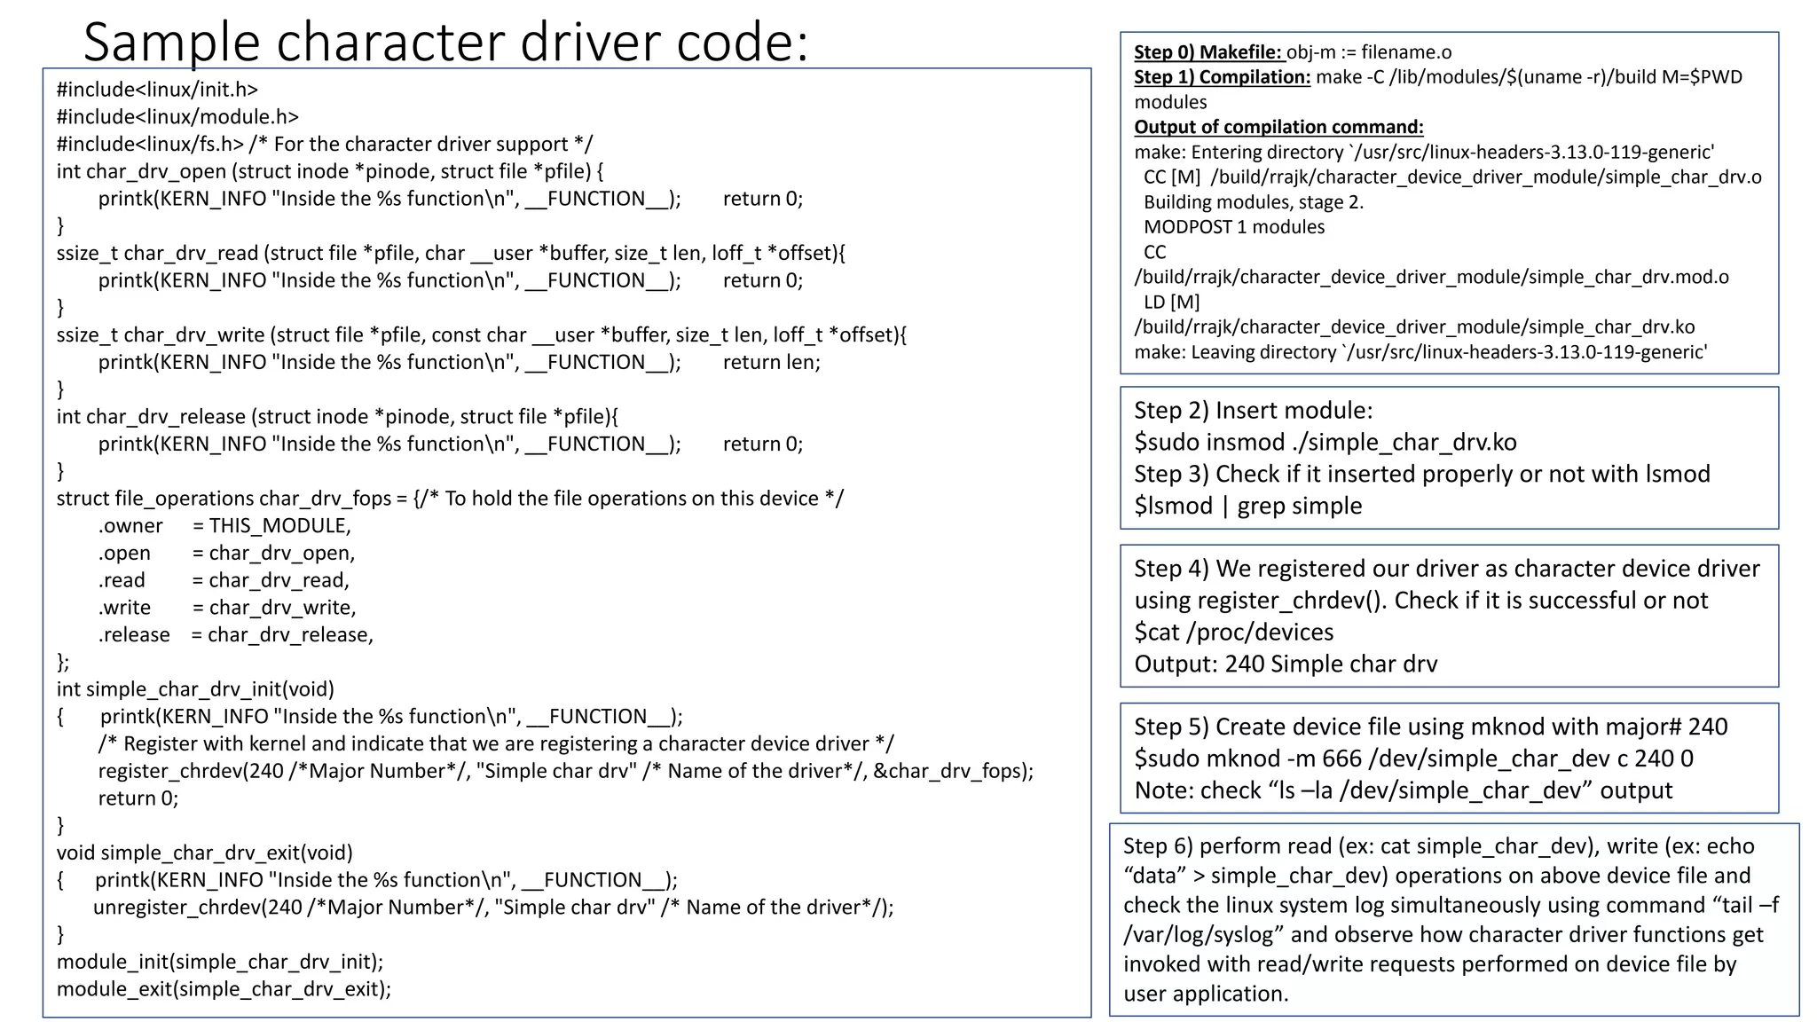Viewport: 1817px width, 1022px height.
Task: Click the register_chrdev(240 code line
Action: (565, 771)
